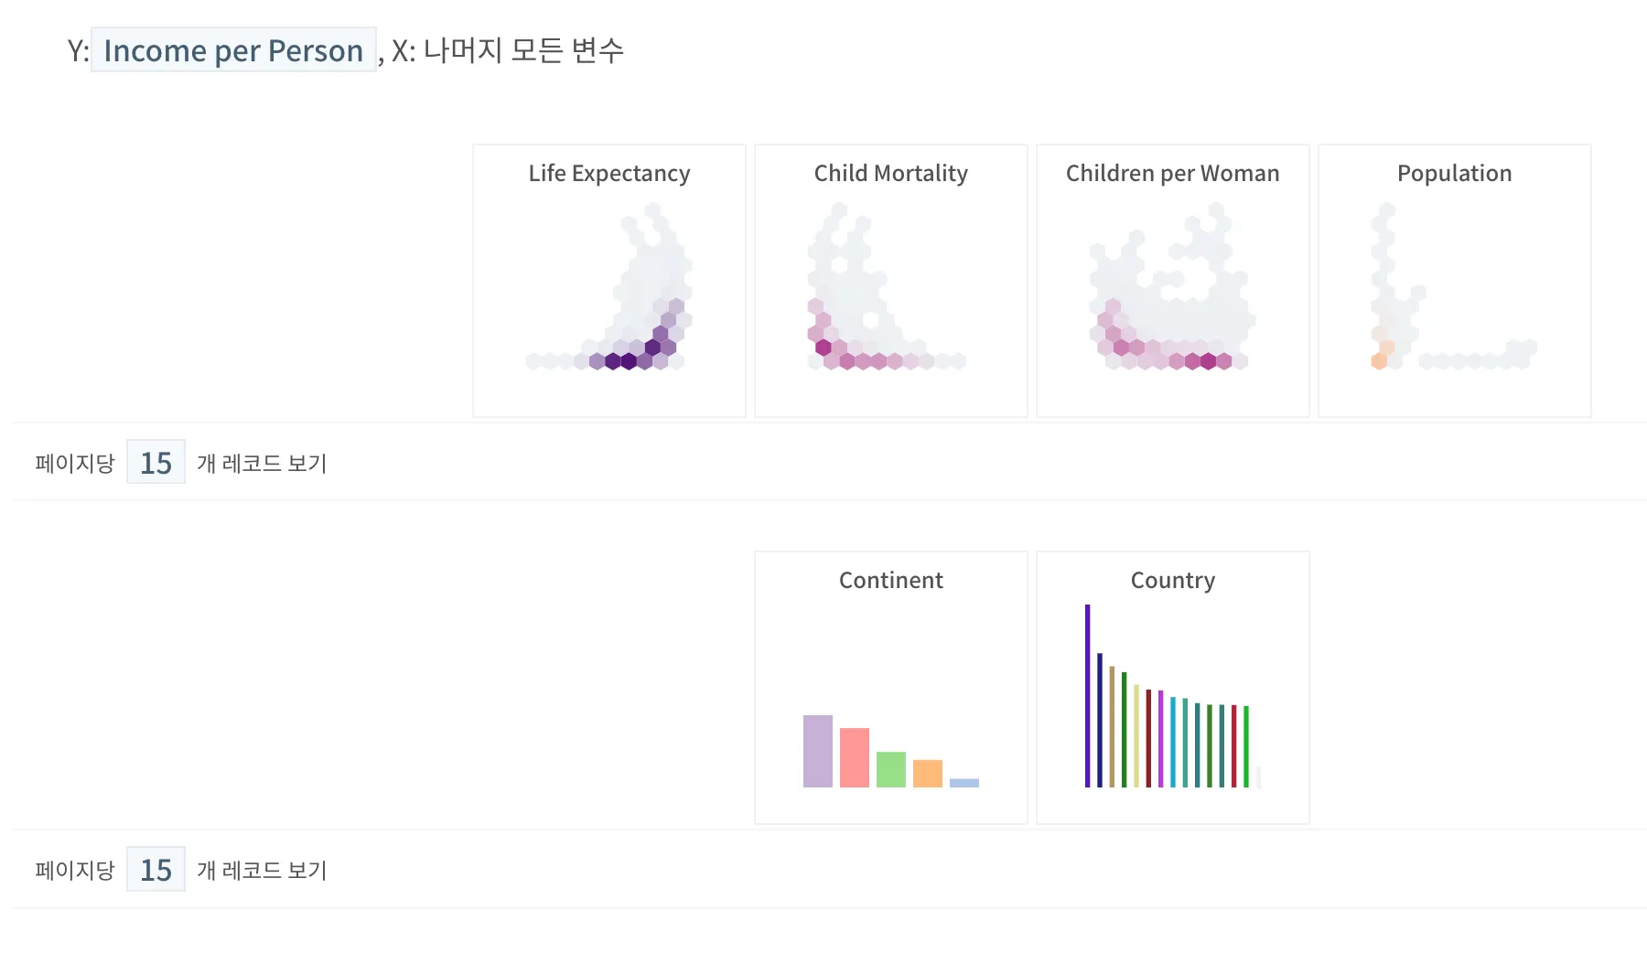Click the Population title text

click(x=1454, y=173)
